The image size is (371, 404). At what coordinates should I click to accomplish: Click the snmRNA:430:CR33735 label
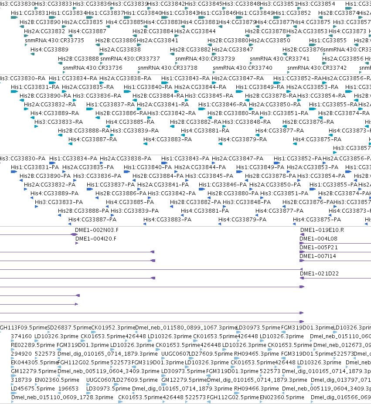(54, 41)
